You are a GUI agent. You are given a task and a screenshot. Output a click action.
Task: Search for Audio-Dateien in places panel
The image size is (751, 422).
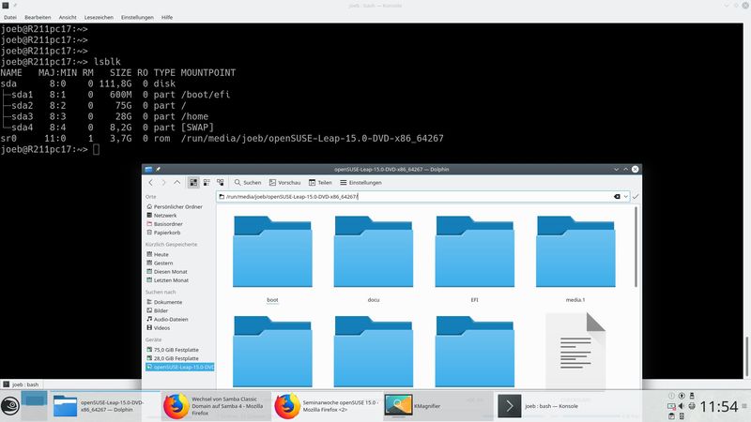167,320
